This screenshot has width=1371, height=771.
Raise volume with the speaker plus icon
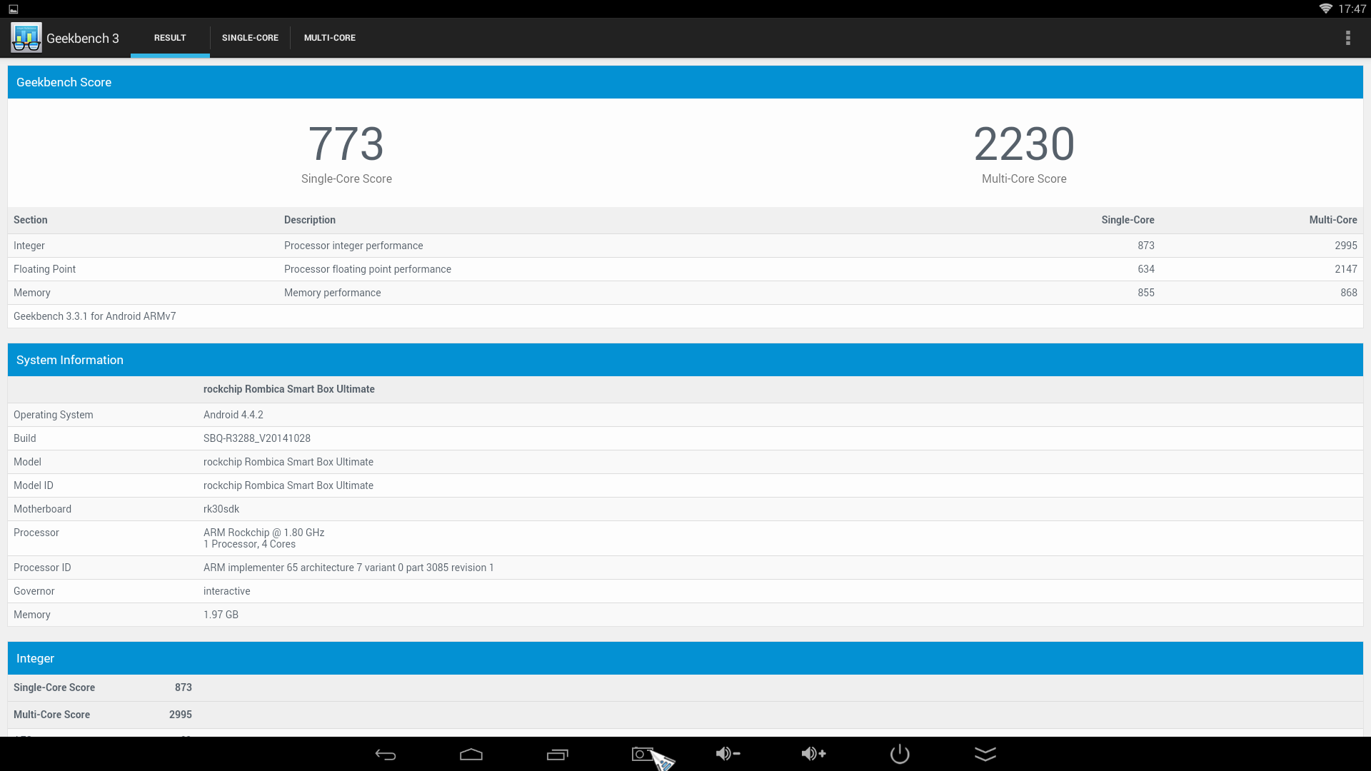click(813, 754)
